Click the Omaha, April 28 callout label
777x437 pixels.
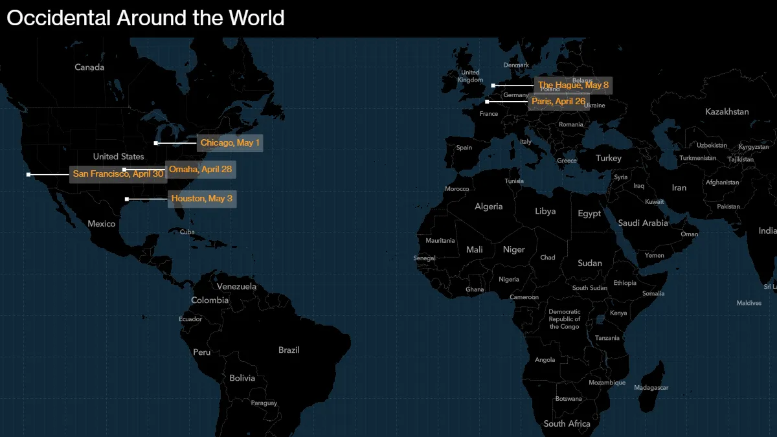point(200,170)
